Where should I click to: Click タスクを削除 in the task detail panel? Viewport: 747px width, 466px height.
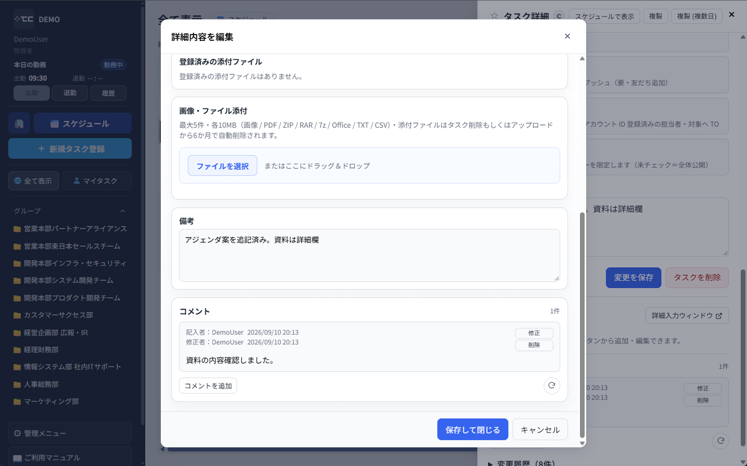pos(697,278)
